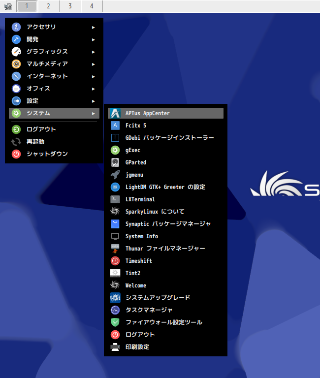The image size is (320, 378).
Task: Expand 開発 submenu arrow
Action: tap(94, 39)
